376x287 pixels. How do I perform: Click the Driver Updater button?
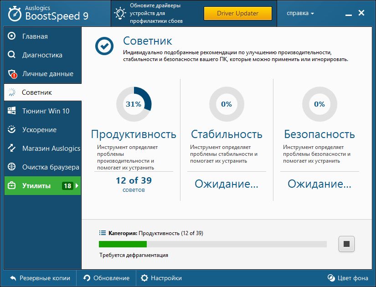tap(237, 13)
